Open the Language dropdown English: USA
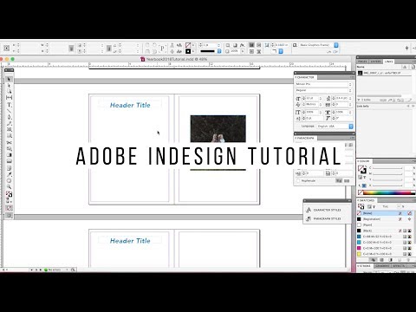416x312 pixels. (x=335, y=127)
